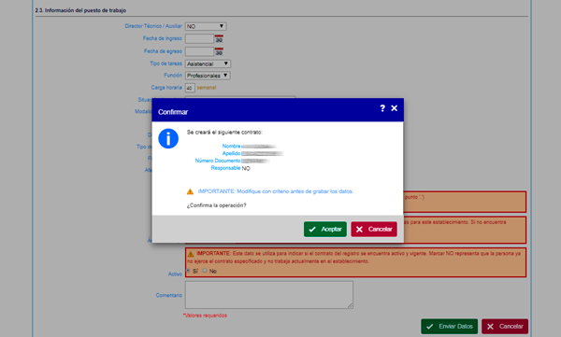
Task: Click the Responsable NO value
Action: pos(246,168)
